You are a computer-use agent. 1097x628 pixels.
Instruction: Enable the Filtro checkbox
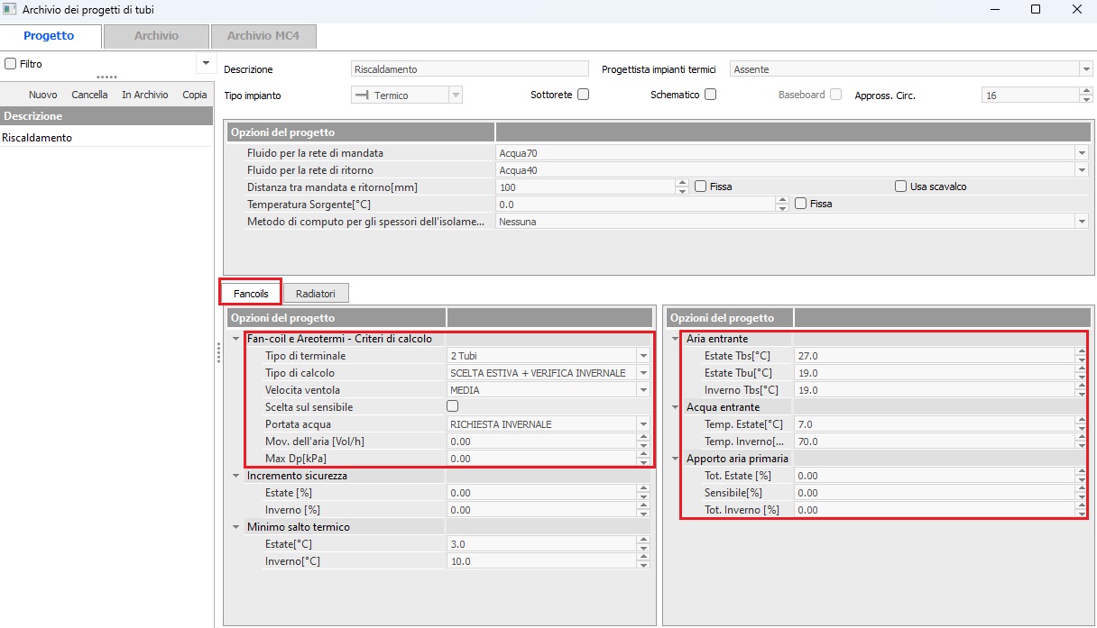pos(11,64)
